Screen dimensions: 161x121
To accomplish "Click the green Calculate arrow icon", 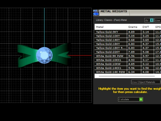I will (x=141, y=99).
